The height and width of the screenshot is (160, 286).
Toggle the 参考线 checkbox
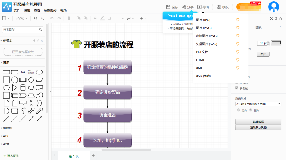coord(237,88)
